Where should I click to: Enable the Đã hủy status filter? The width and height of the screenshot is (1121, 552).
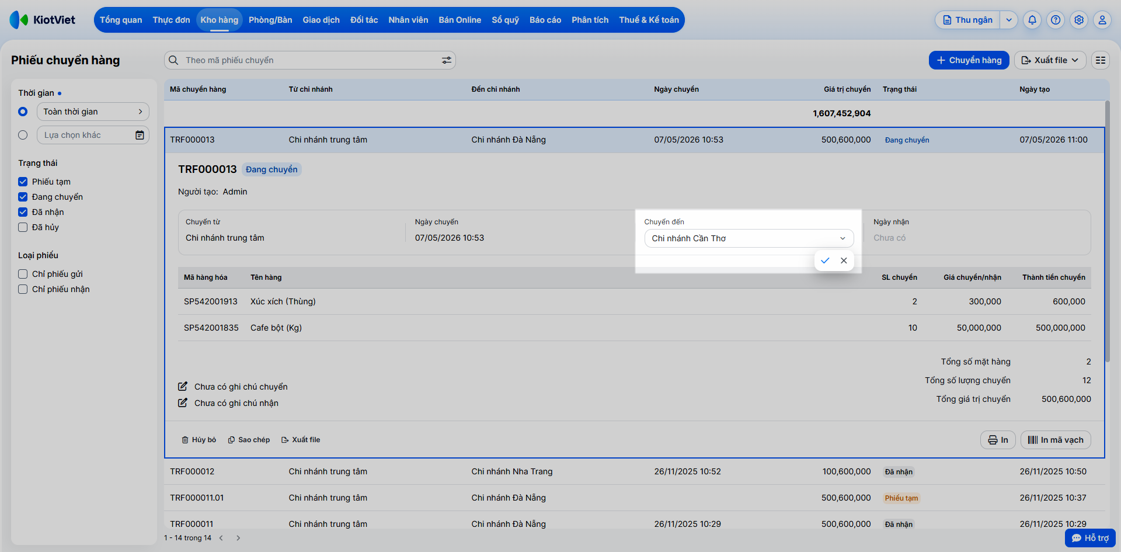point(23,227)
